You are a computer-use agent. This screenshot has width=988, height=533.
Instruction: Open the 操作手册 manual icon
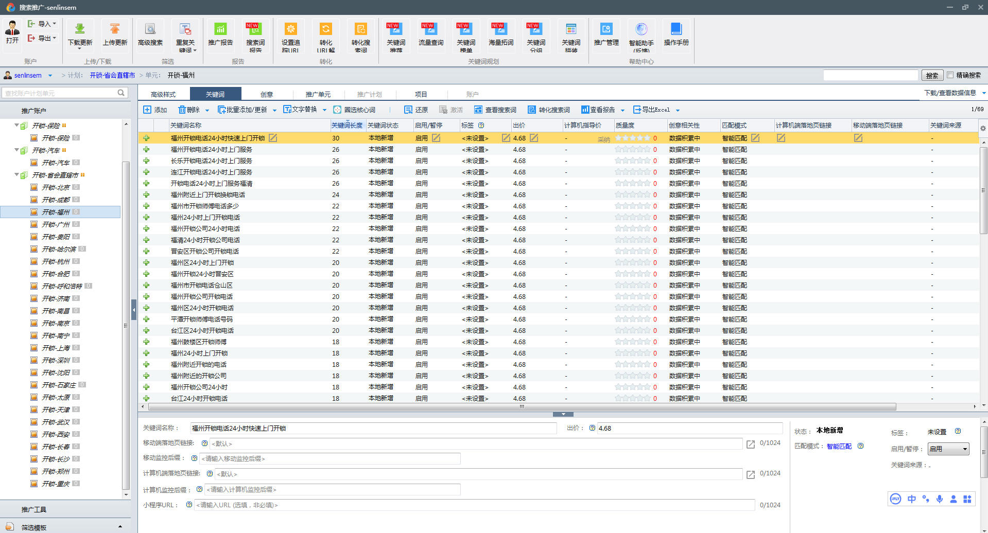tap(676, 30)
